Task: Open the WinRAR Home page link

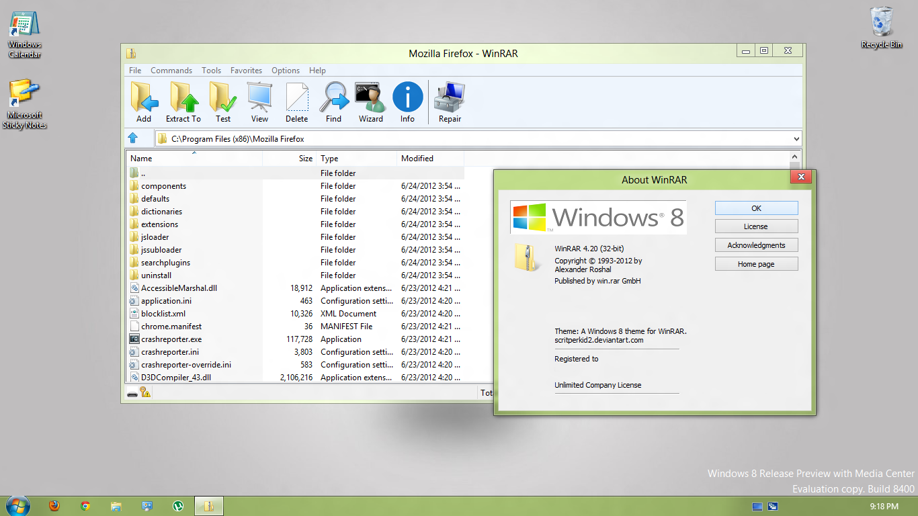Action: click(x=756, y=263)
